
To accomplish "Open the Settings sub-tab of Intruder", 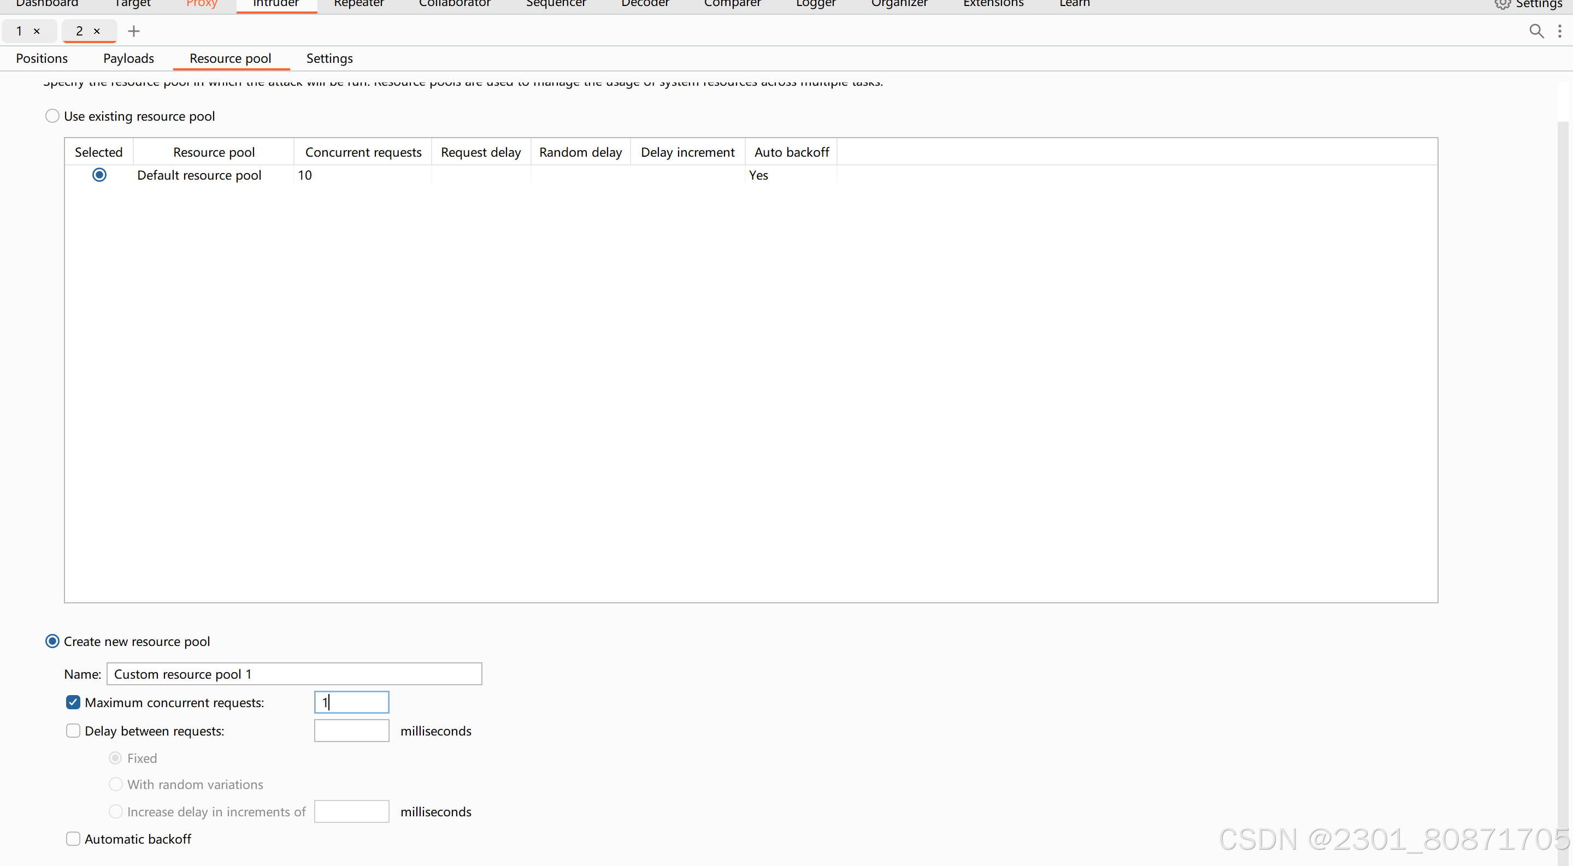I will [329, 58].
